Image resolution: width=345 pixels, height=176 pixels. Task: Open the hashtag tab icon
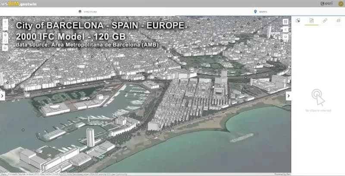339,21
